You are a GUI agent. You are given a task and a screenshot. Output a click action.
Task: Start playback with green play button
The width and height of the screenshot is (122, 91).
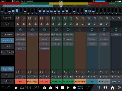pyautogui.click(x=68, y=88)
